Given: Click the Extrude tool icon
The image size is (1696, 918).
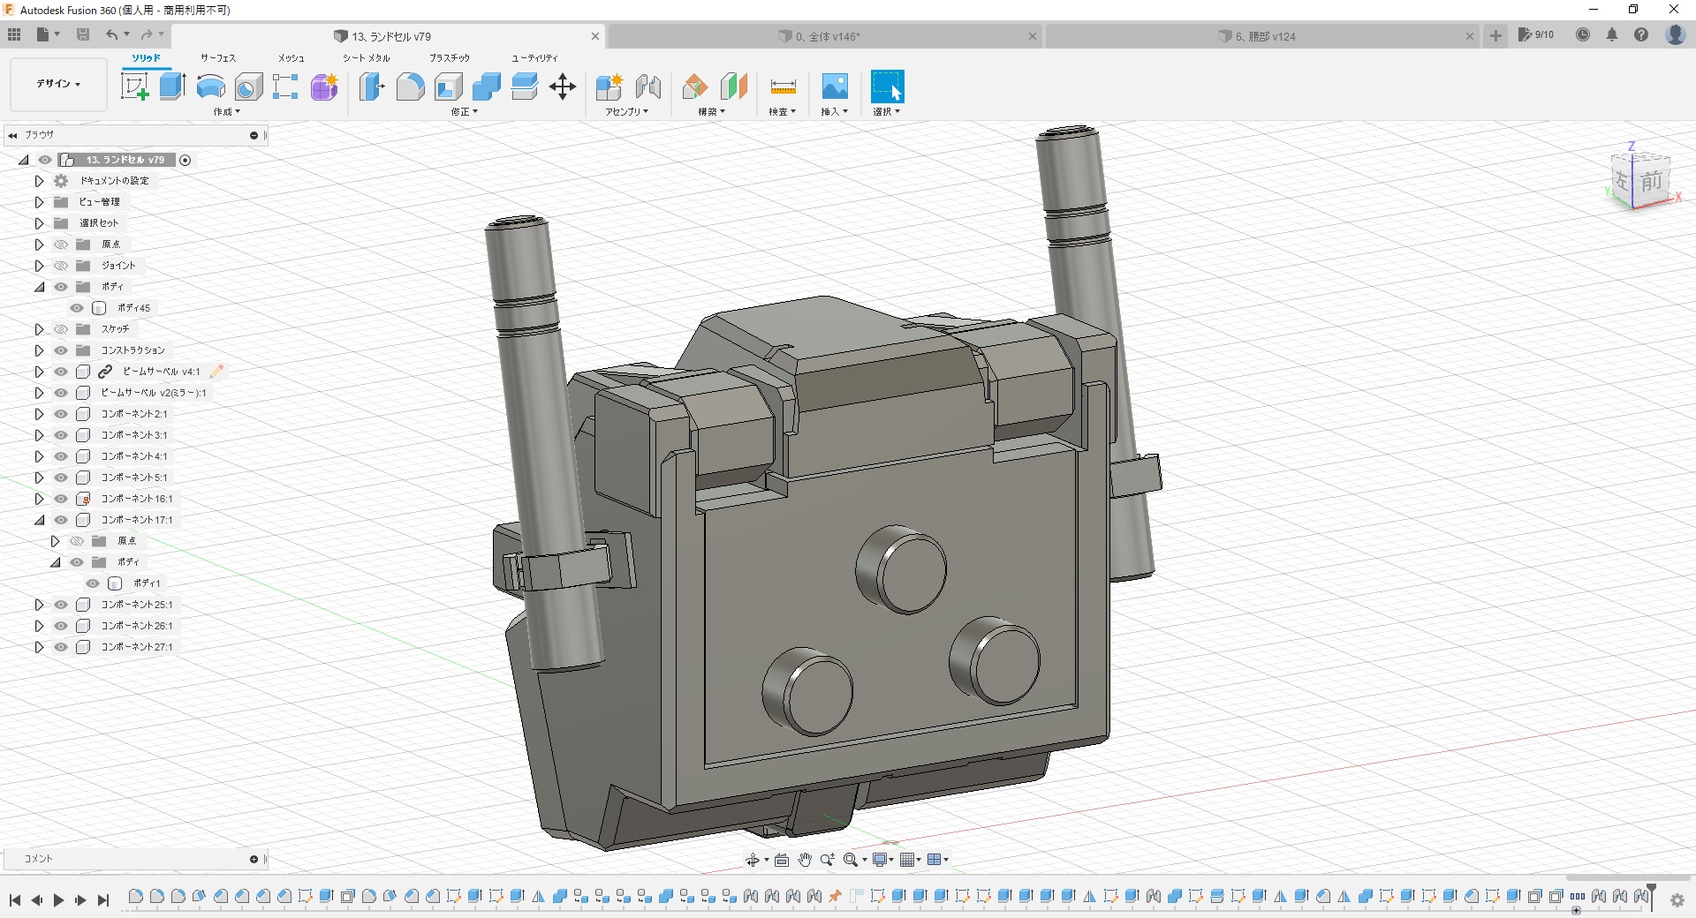Looking at the screenshot, I should click(x=172, y=87).
